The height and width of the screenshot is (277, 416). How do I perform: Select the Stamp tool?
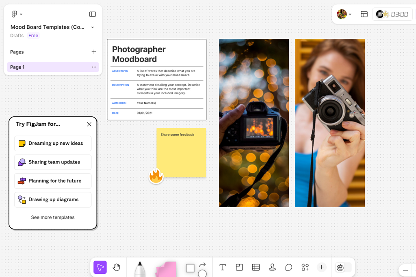point(272,267)
